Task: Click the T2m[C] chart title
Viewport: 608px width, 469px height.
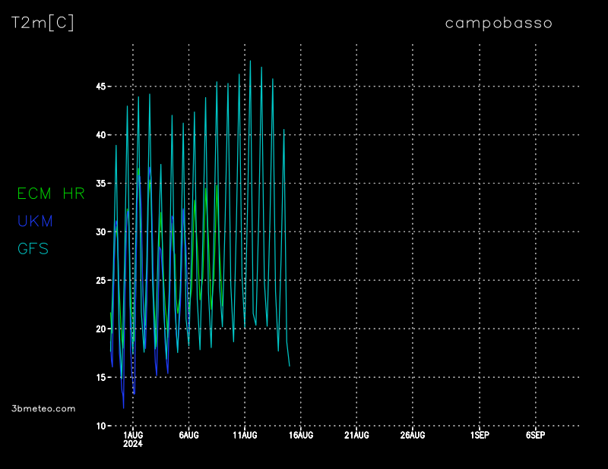Action: (43, 23)
